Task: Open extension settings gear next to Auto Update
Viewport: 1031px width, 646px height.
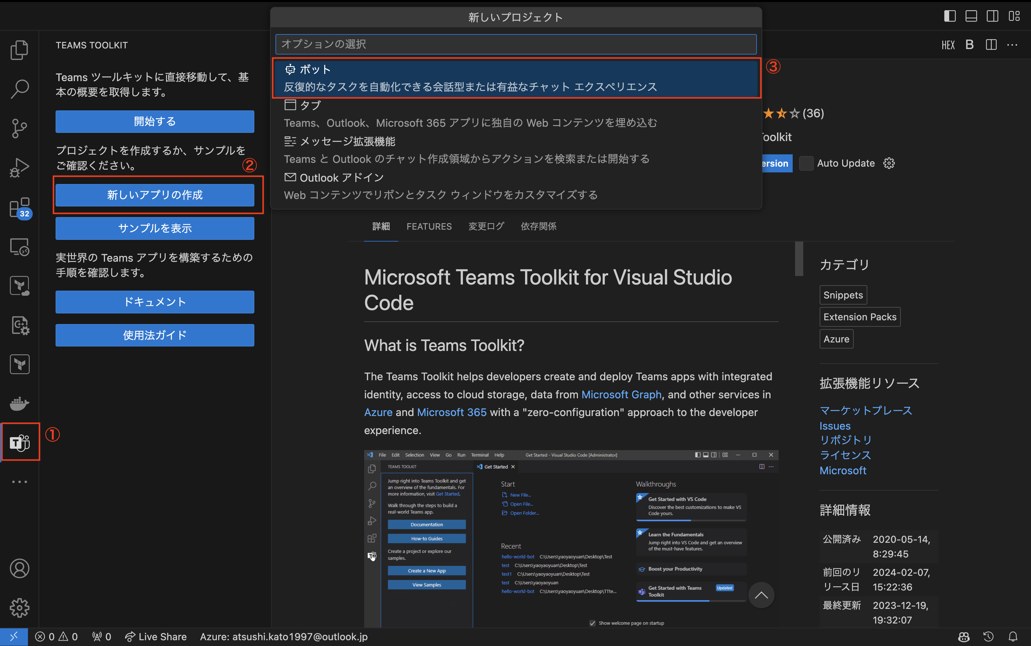Action: (x=889, y=163)
